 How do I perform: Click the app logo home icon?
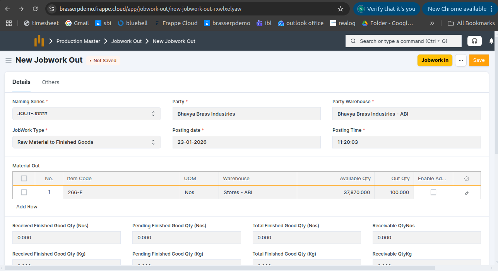(x=39, y=41)
